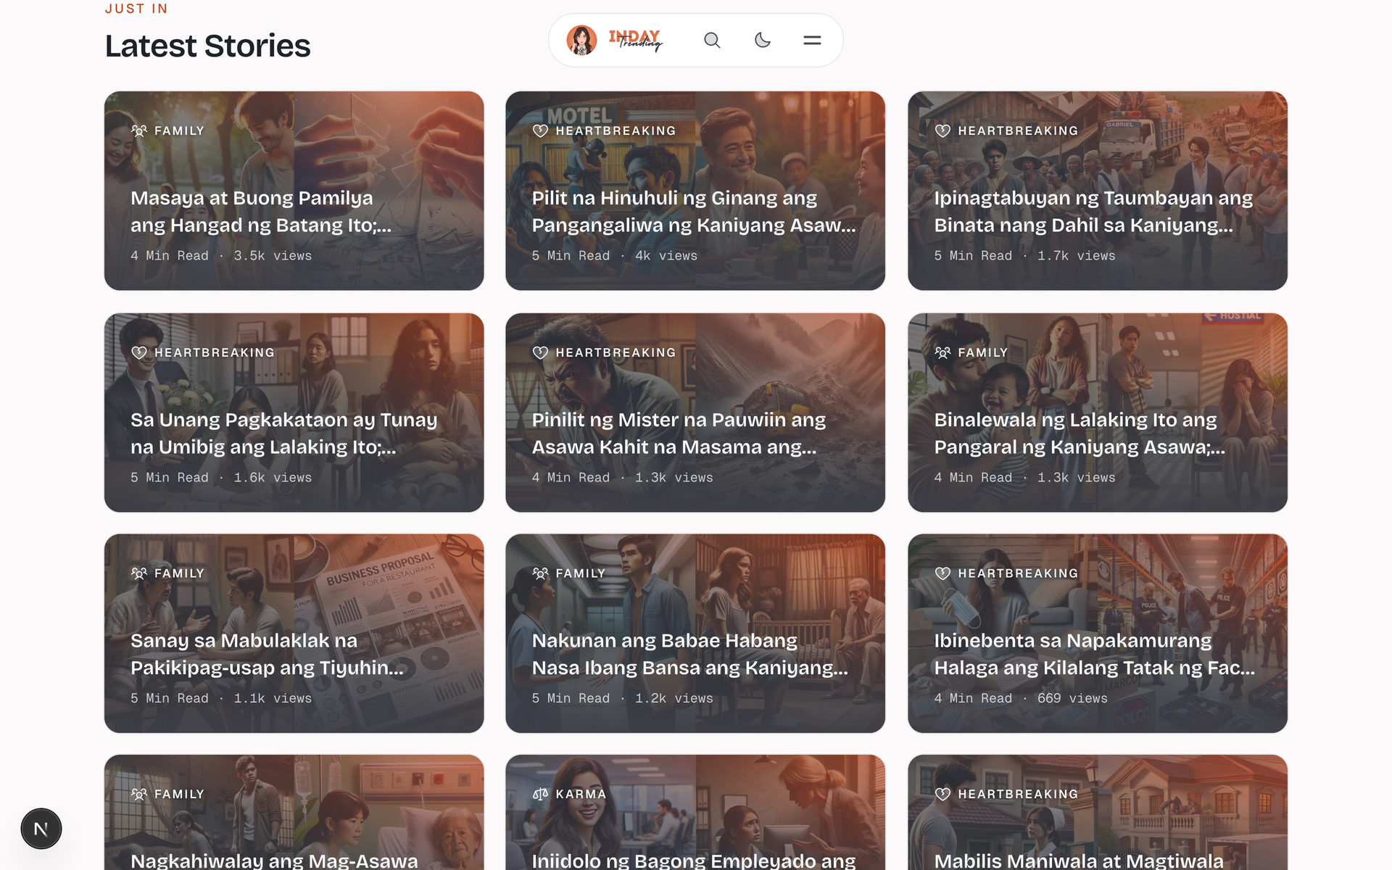Click heart icon on the Ibinebenta sa Napakamurang card
The height and width of the screenshot is (870, 1392).
coord(942,573)
